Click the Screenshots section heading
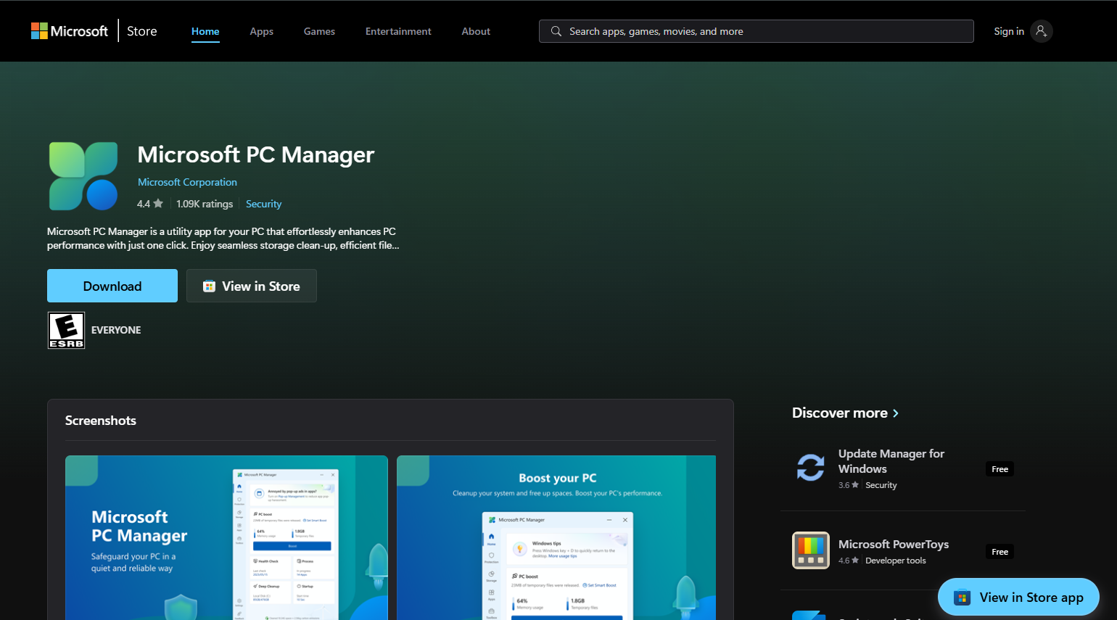Image resolution: width=1117 pixels, height=620 pixels. pos(101,421)
